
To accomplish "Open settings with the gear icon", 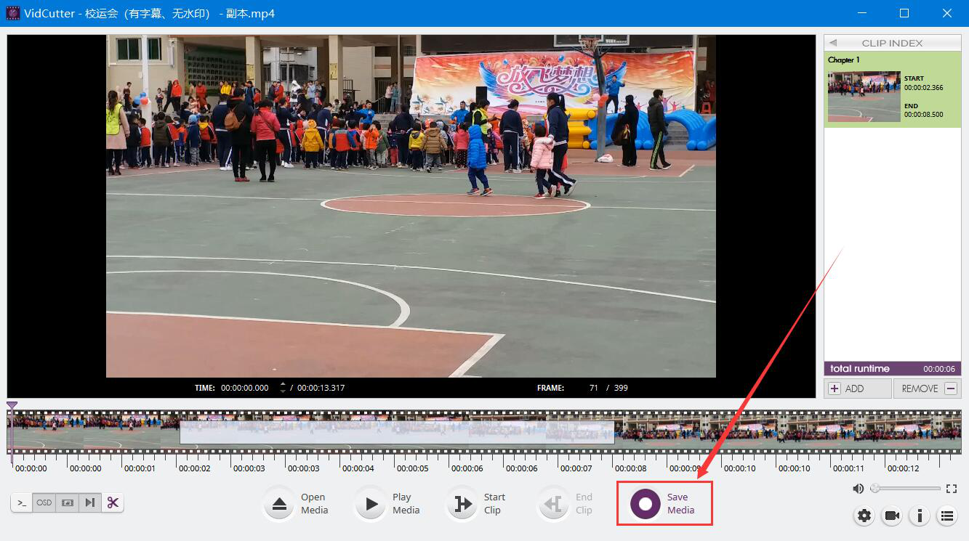I will tap(864, 516).
